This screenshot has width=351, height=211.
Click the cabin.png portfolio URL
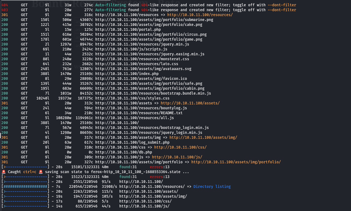click(150, 88)
